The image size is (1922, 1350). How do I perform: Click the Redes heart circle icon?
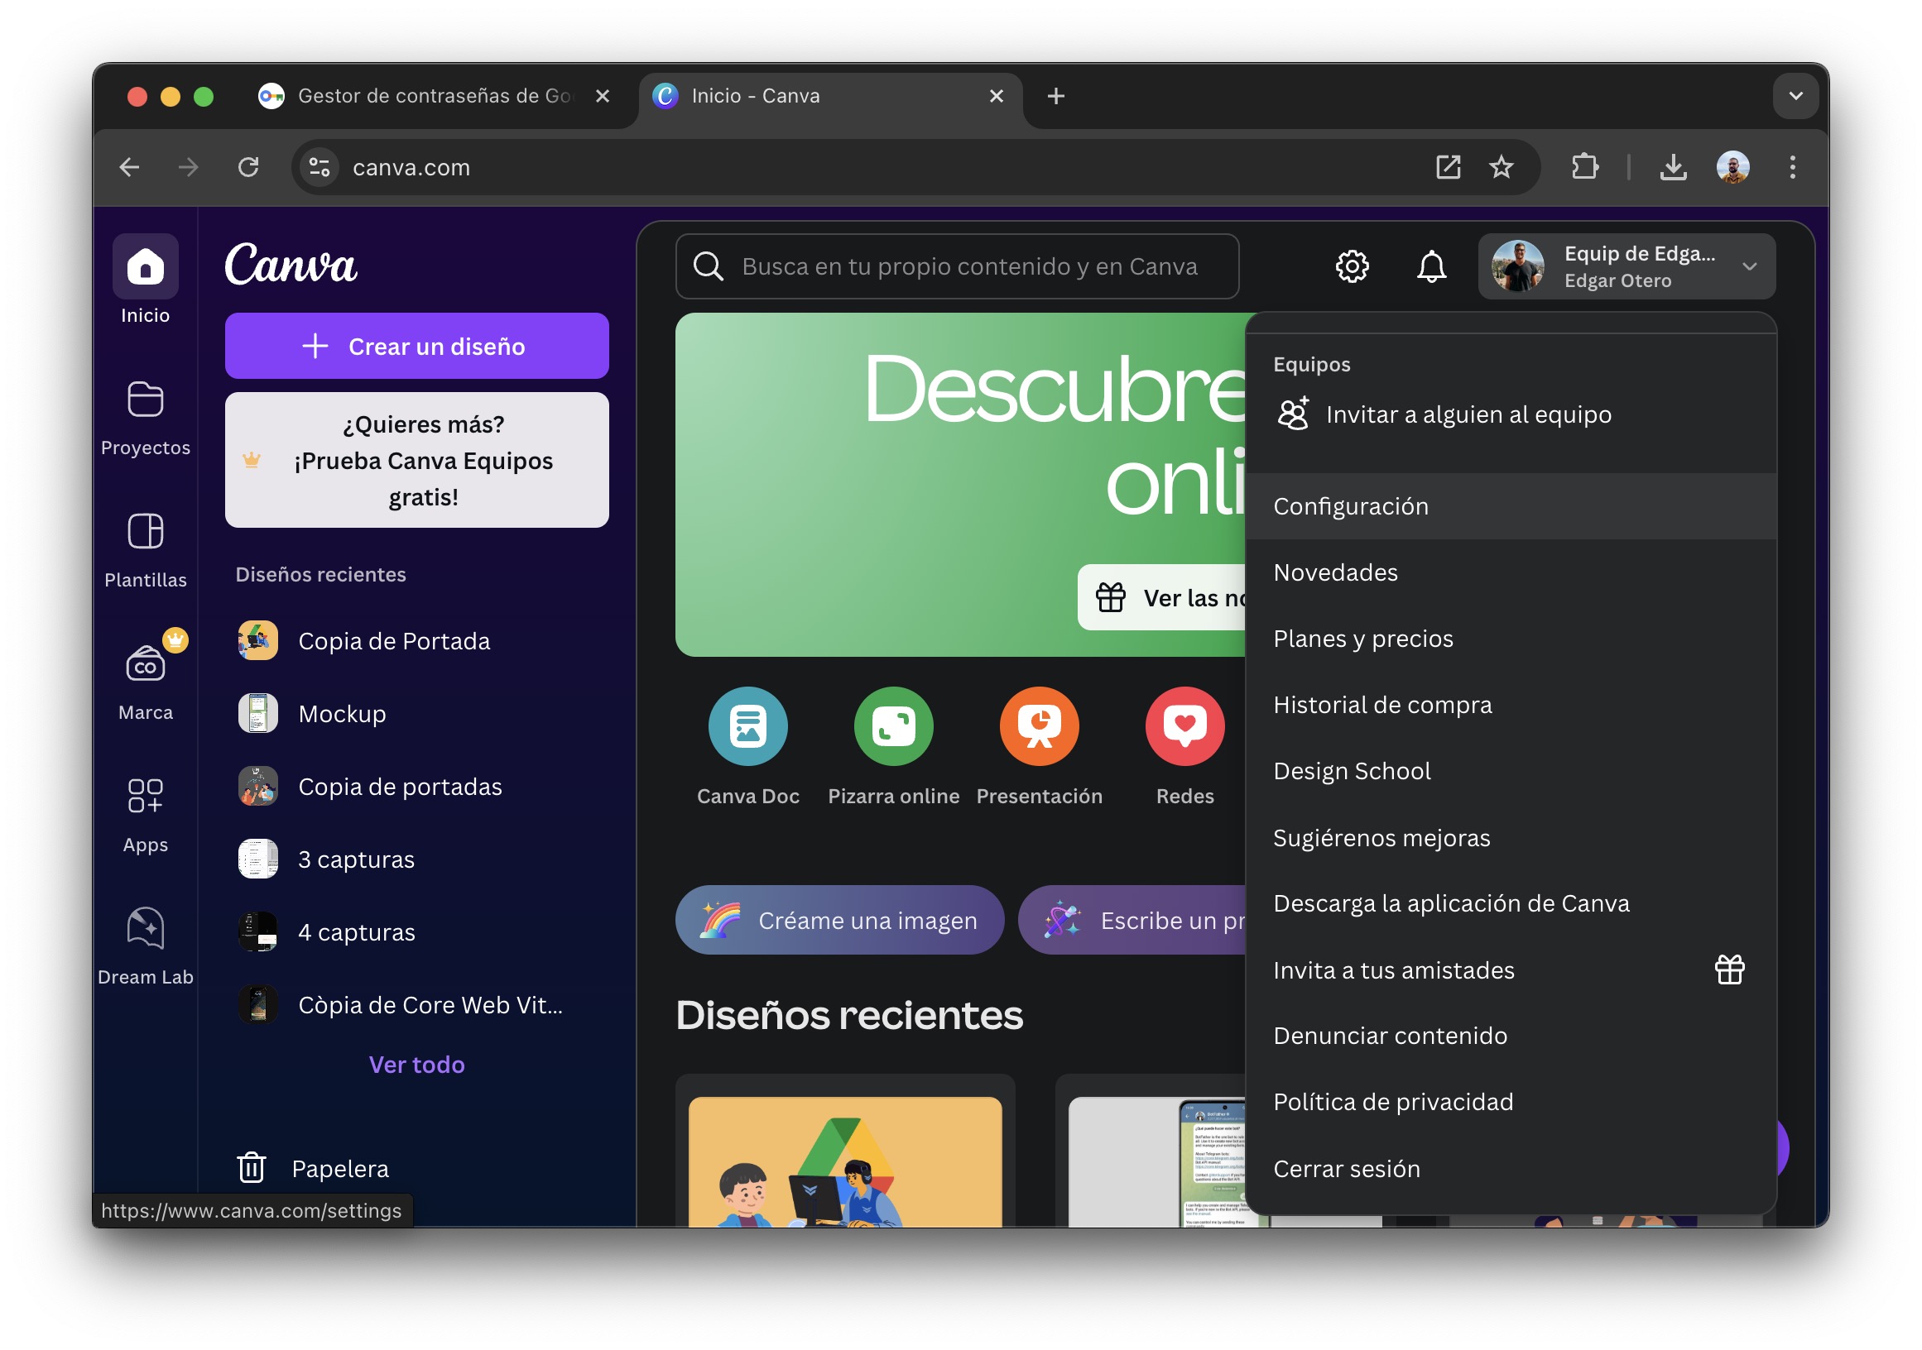[1185, 727]
